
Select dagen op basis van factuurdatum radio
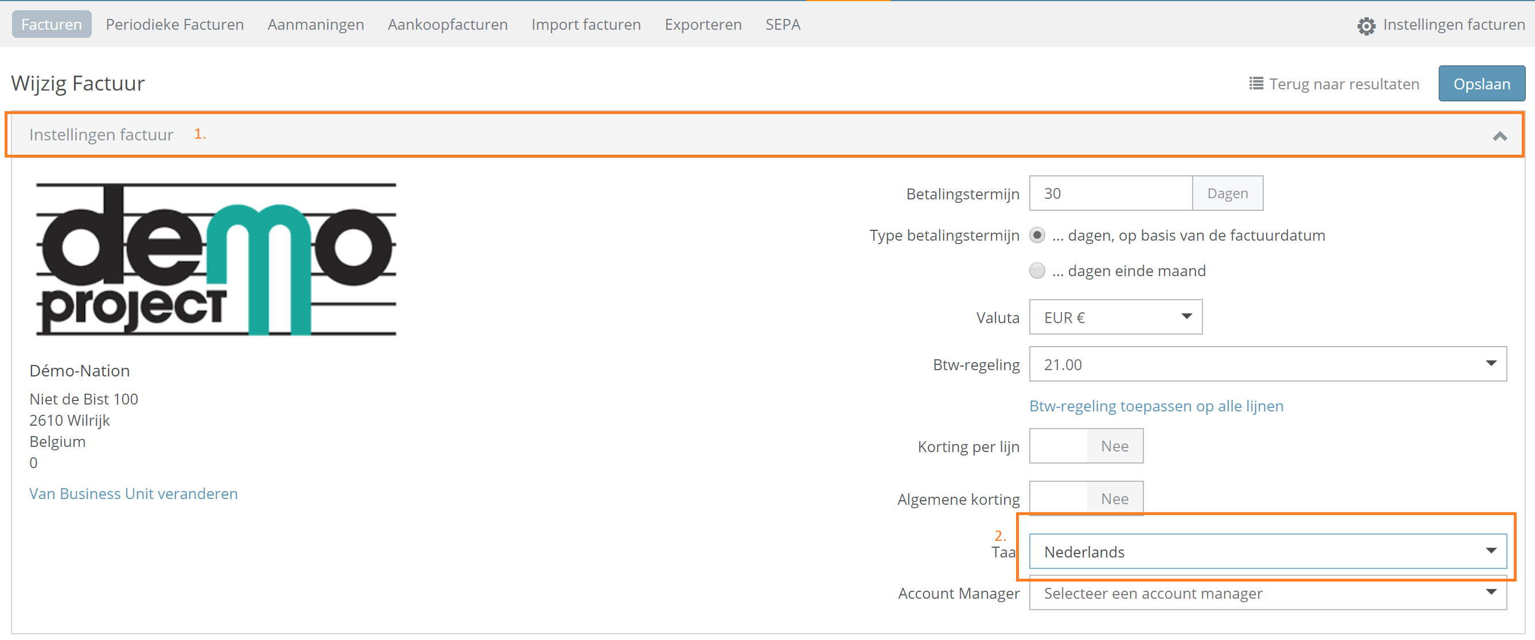coord(1037,235)
